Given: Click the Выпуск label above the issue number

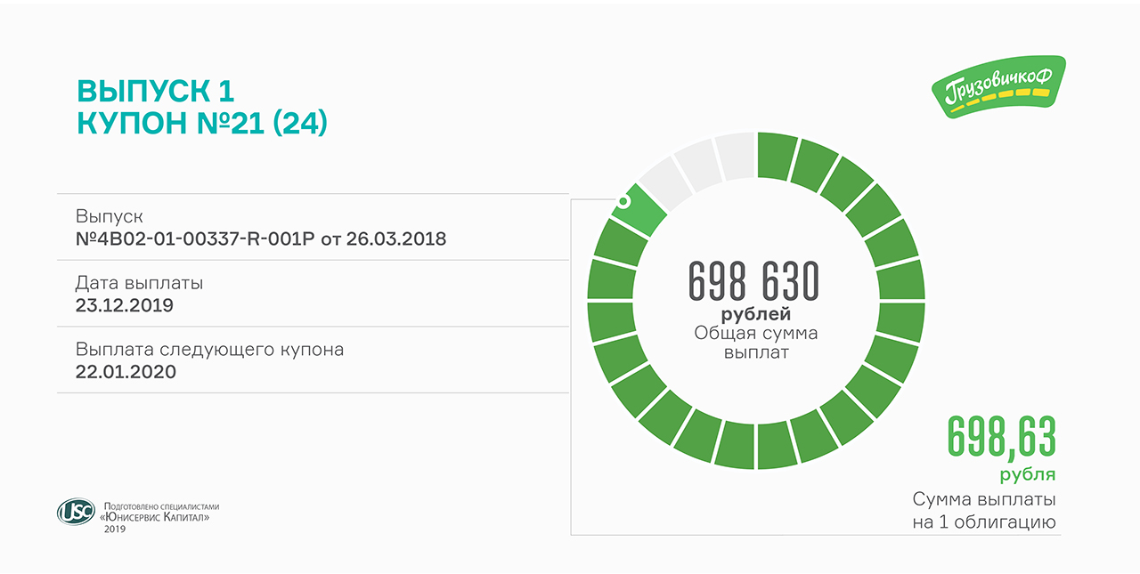Looking at the screenshot, I should point(109,217).
